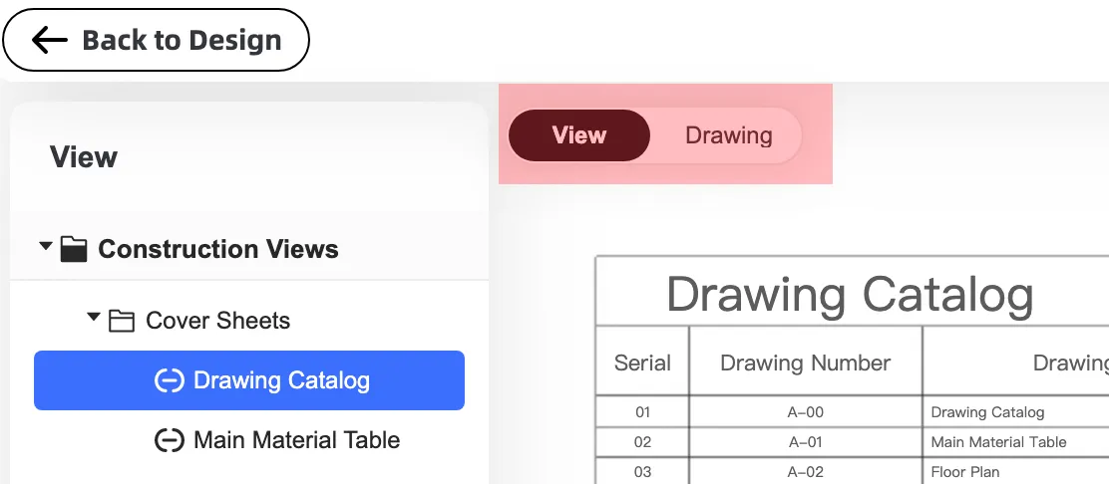Click the Floor Plan row entry
The height and width of the screenshot is (484, 1109).
964,472
